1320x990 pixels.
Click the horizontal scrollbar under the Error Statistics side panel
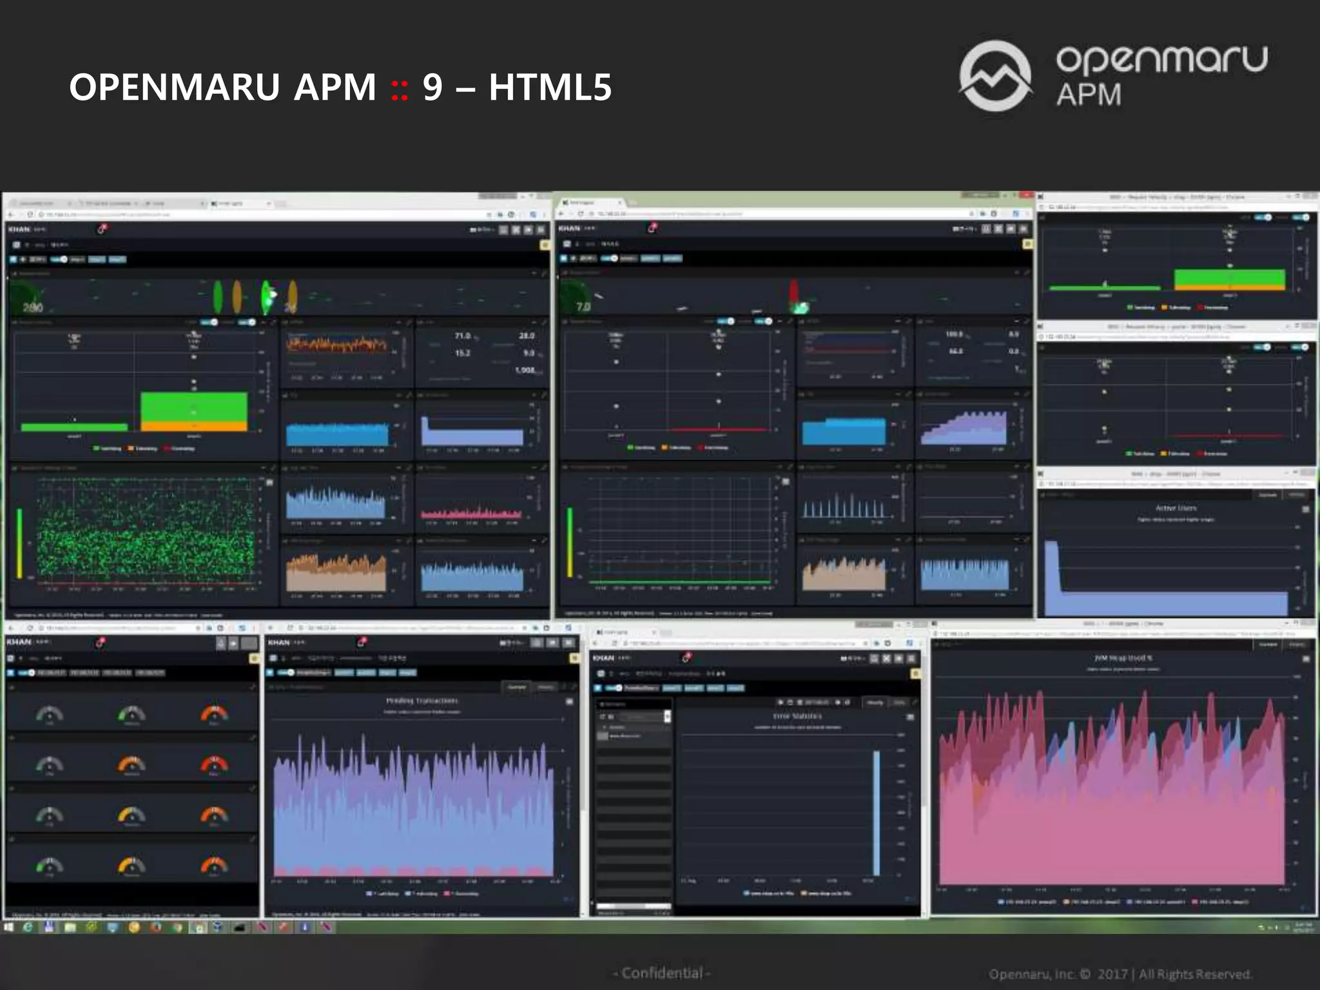pyautogui.click(x=634, y=906)
